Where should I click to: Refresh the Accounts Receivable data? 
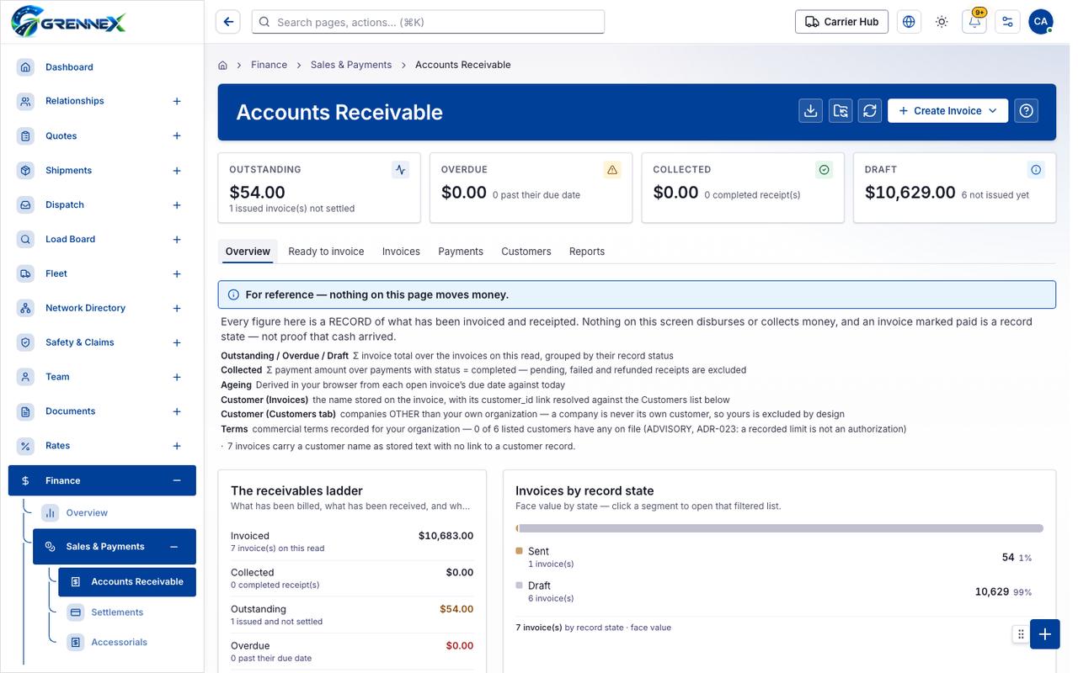870,110
